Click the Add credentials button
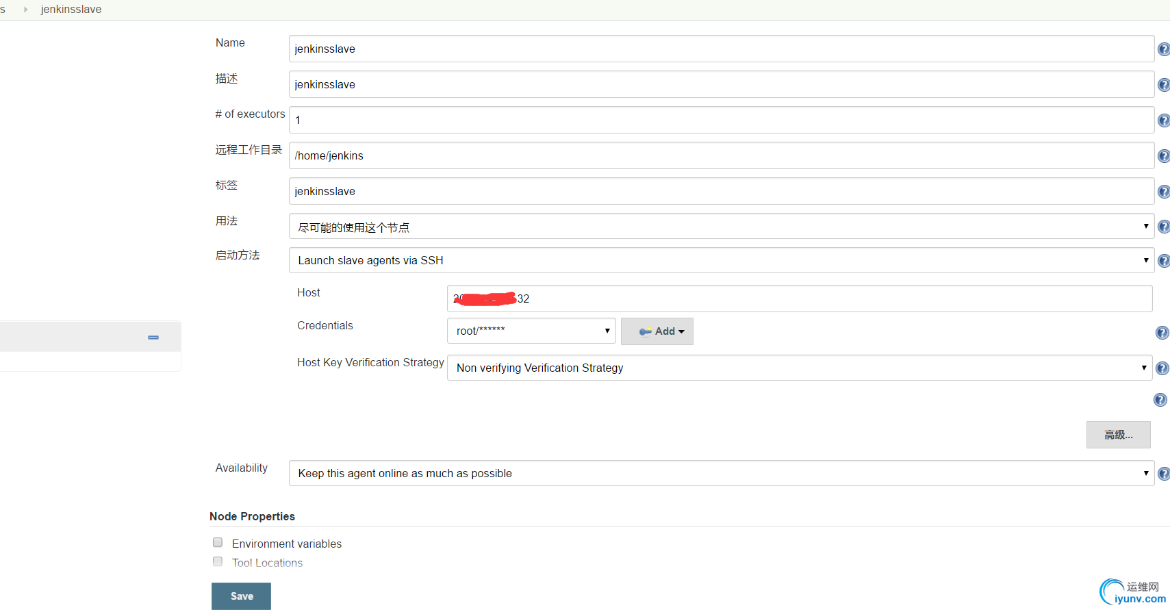The width and height of the screenshot is (1170, 610). click(x=657, y=331)
